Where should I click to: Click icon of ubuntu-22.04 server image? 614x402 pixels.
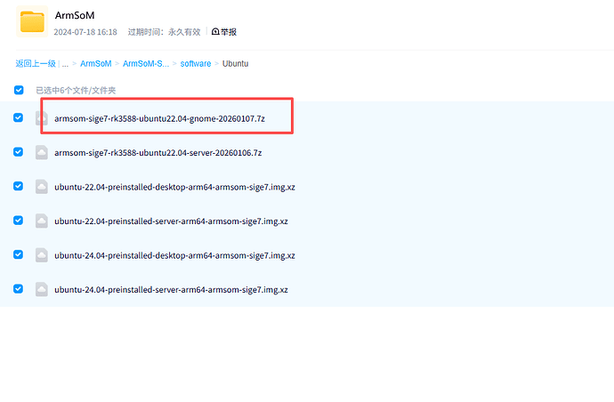pyautogui.click(x=41, y=221)
